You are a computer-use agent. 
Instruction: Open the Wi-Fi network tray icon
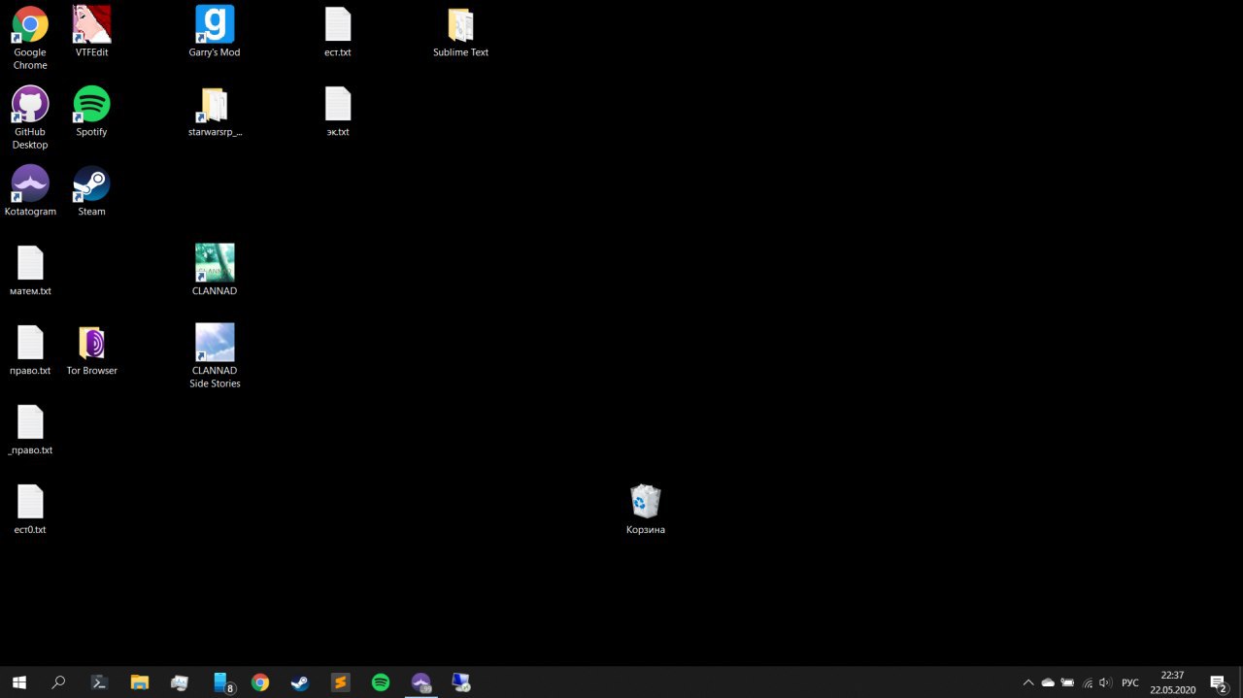click(1087, 682)
